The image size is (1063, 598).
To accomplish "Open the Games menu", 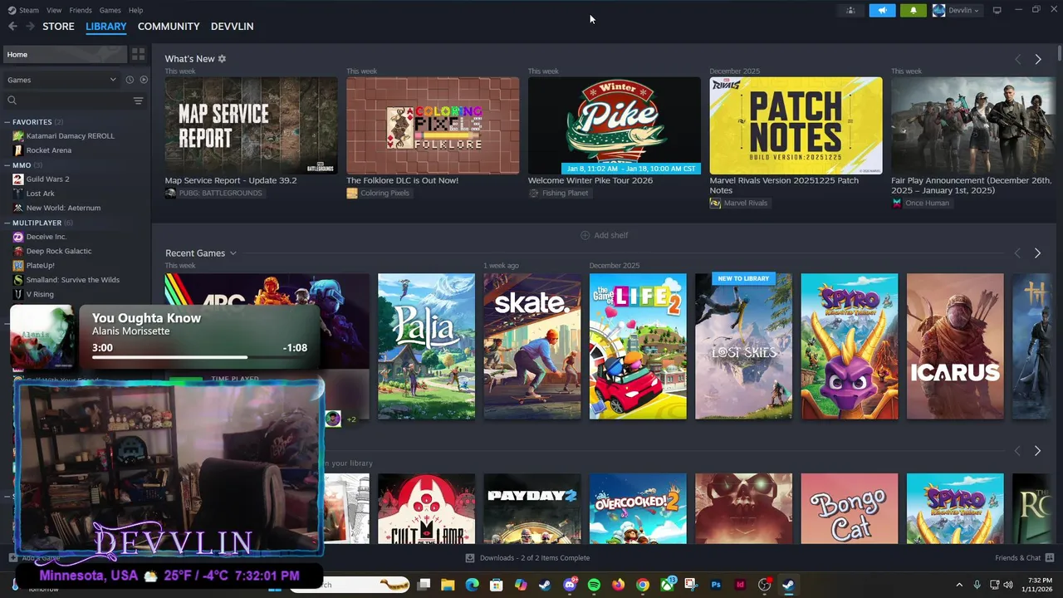I will pyautogui.click(x=110, y=10).
